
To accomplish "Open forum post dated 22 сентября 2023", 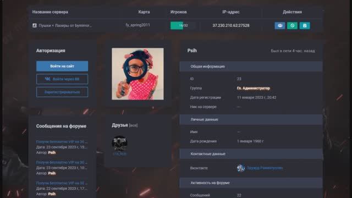I will click(x=62, y=183).
